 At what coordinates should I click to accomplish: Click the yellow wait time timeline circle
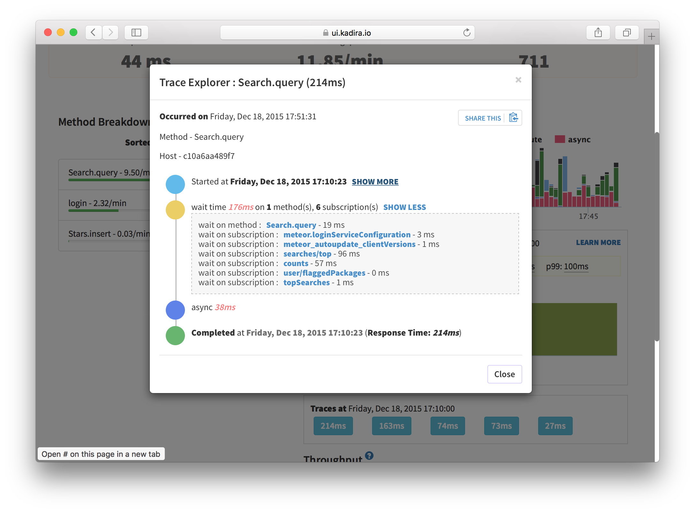tap(175, 210)
